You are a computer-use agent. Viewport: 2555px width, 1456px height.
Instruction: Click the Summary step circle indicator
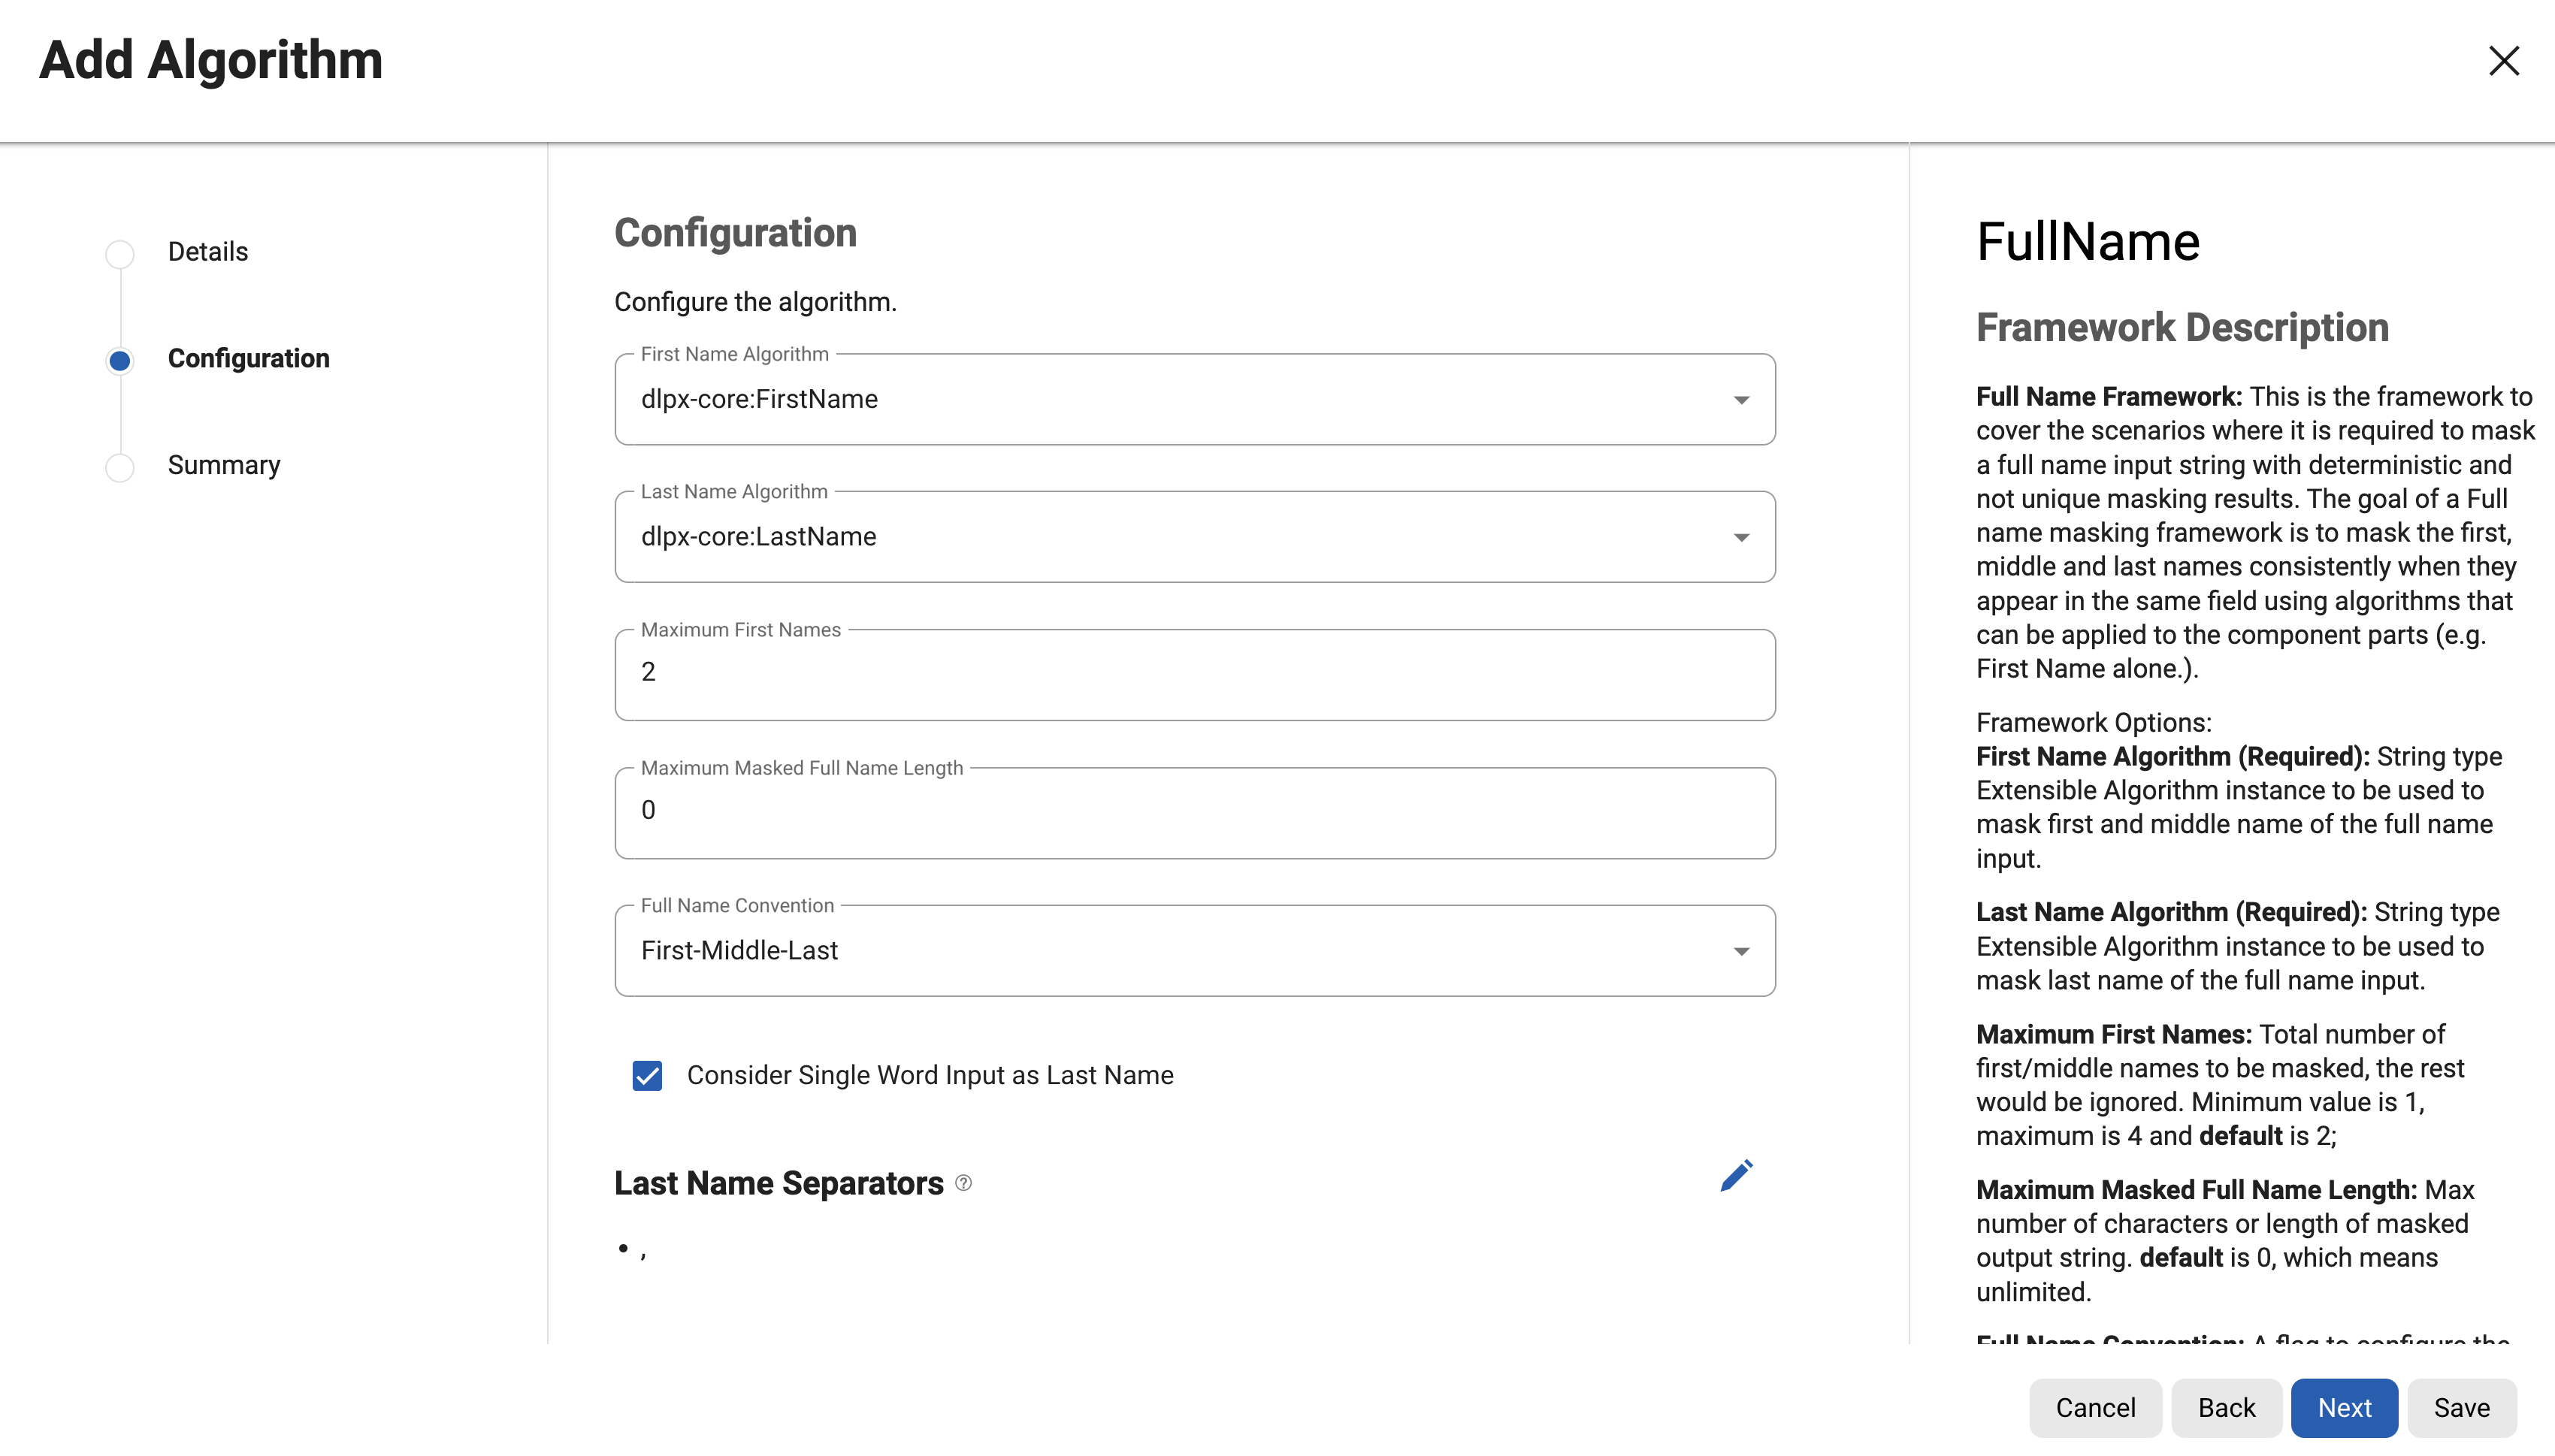(120, 467)
